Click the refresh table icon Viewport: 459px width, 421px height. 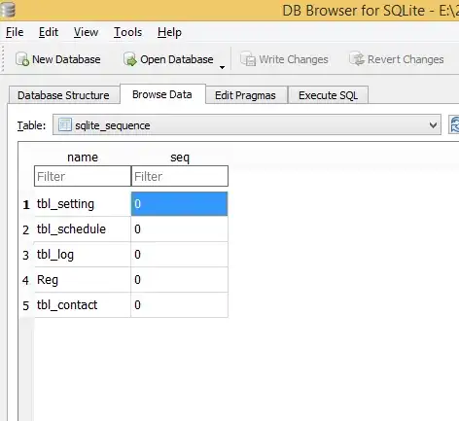[454, 124]
